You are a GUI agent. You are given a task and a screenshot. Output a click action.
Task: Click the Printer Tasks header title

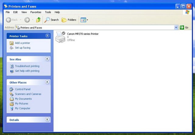coord(18,36)
